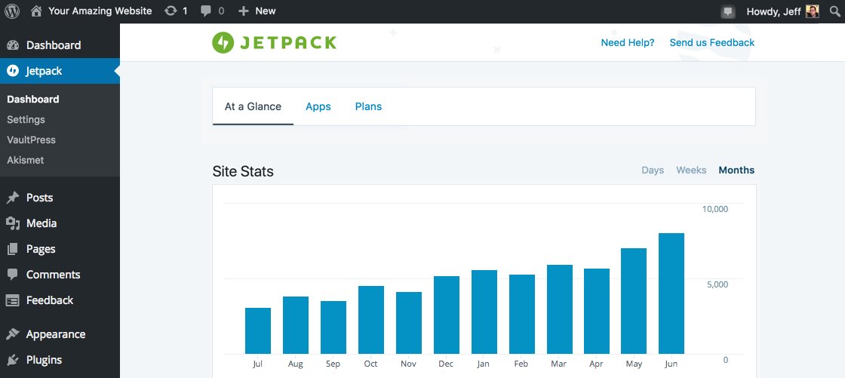Click the plus New icon
The width and height of the screenshot is (845, 378).
tap(243, 11)
